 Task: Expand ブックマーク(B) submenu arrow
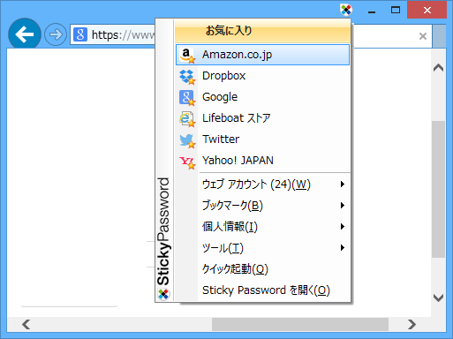click(x=343, y=206)
